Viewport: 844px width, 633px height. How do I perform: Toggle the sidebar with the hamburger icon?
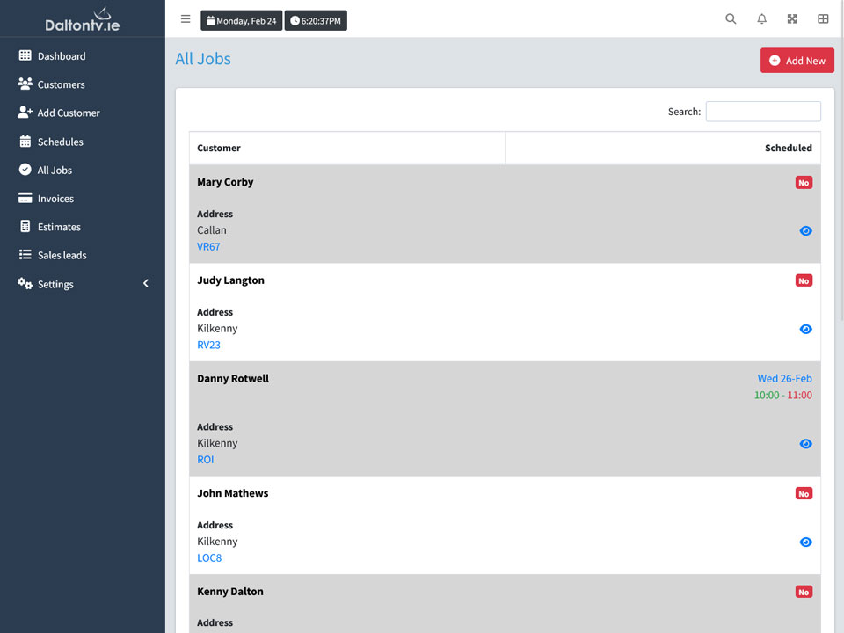[186, 19]
